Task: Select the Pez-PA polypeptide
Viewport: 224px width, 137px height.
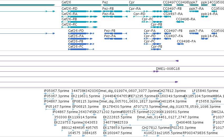Action: [116, 39]
